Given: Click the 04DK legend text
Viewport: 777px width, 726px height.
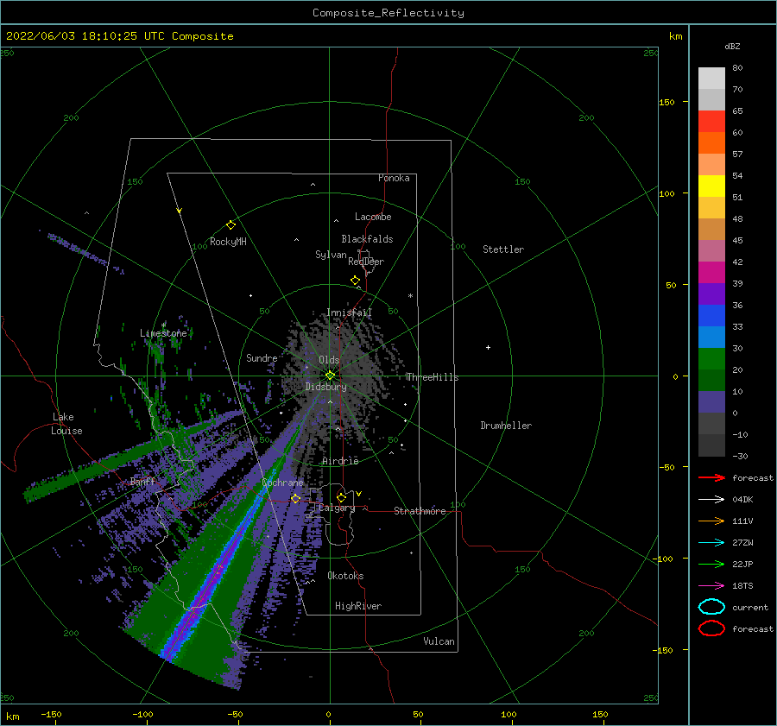Looking at the screenshot, I should click(742, 500).
